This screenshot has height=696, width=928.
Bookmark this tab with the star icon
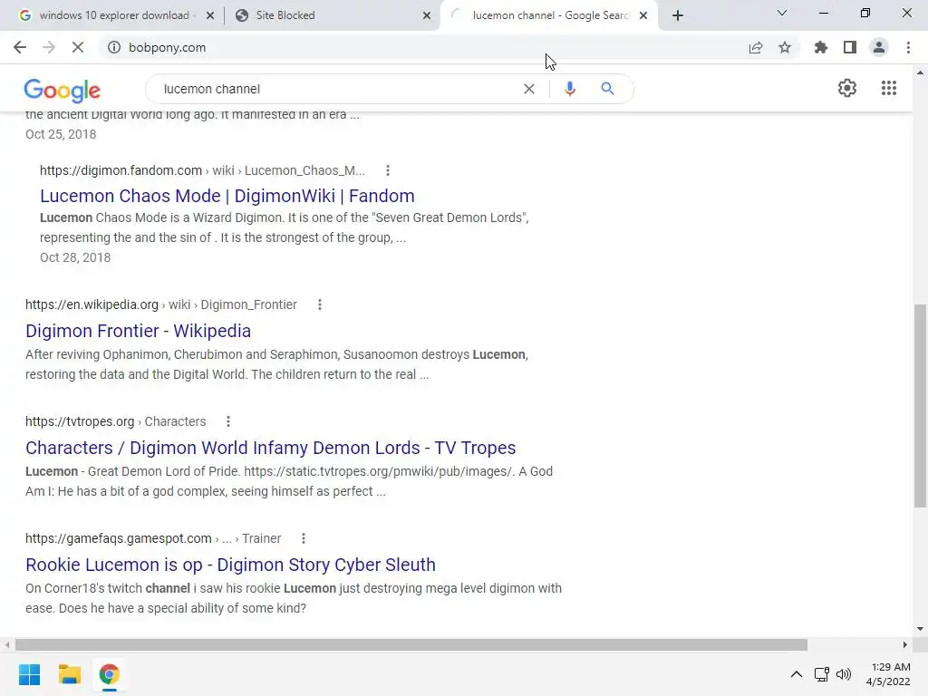click(785, 47)
